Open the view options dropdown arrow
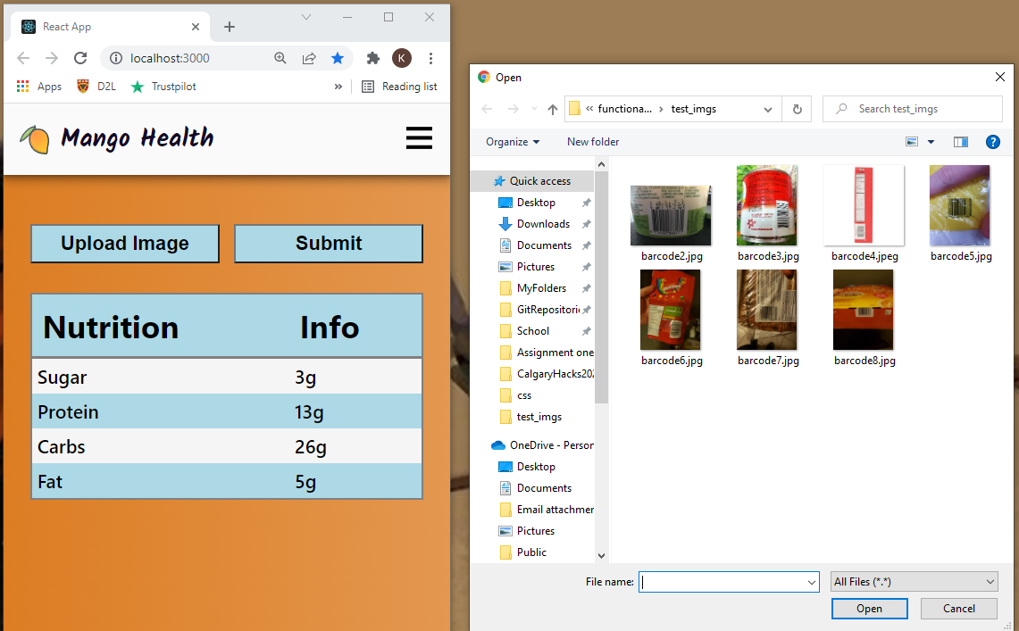1019x631 pixels. (x=931, y=142)
